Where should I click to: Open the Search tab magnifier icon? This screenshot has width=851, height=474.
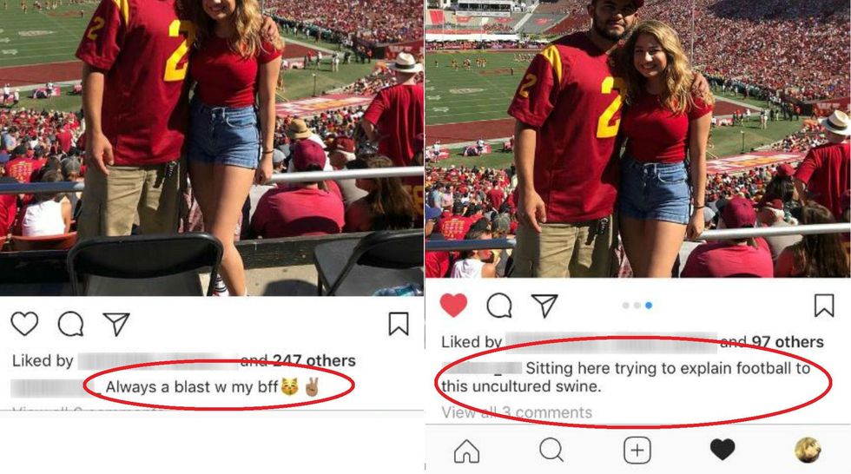(551, 451)
